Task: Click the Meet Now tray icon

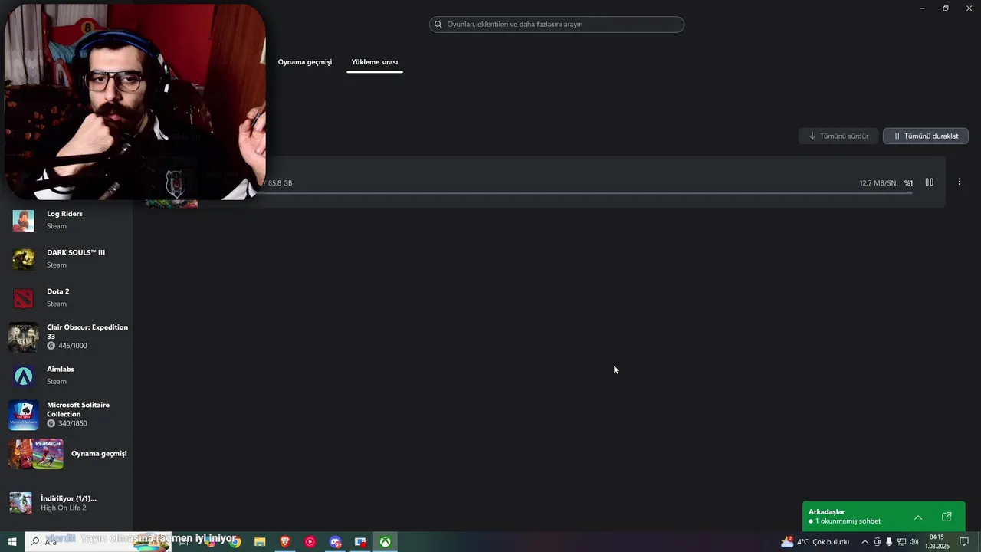Action: point(878,542)
